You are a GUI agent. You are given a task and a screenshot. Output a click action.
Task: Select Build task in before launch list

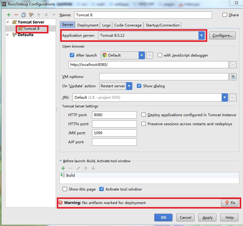coord(149,175)
